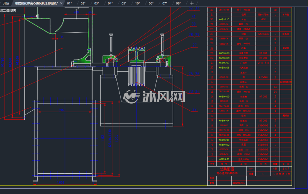This screenshot has width=308, height=194.
Task: Select balloon number 27 callout
Action: [195, 45]
